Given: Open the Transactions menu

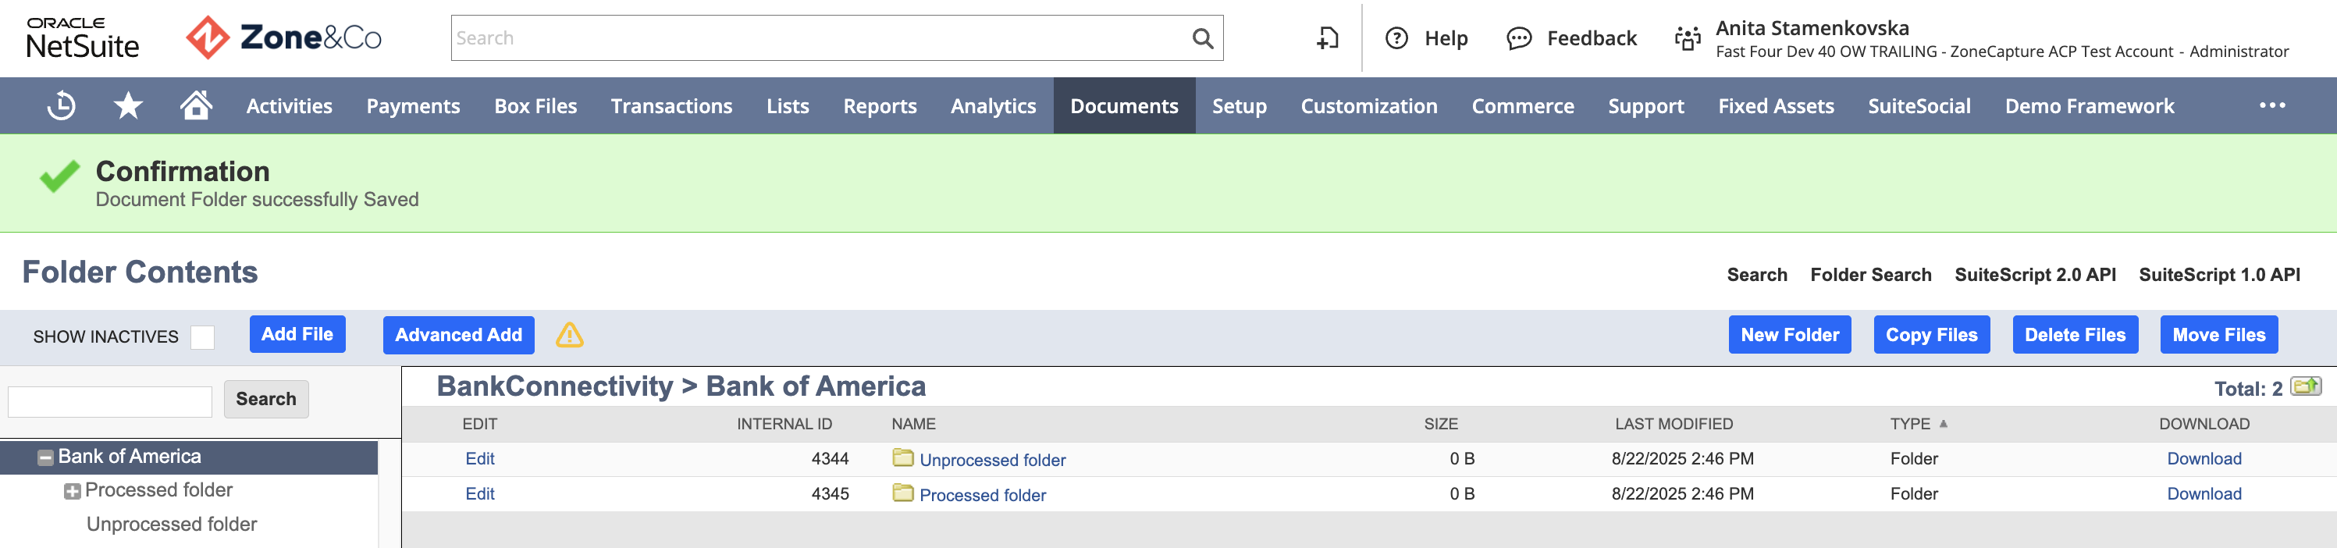Looking at the screenshot, I should [x=671, y=106].
